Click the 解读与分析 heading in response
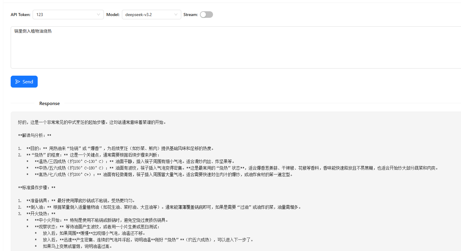The height and width of the screenshot is (251, 461). click(35, 135)
